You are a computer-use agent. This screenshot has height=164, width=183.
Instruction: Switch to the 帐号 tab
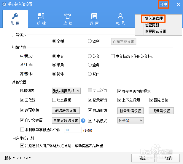tap(120, 19)
